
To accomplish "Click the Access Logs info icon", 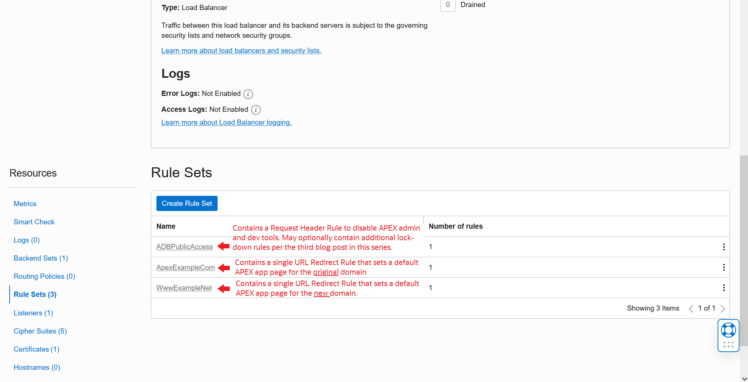I will tap(256, 110).
